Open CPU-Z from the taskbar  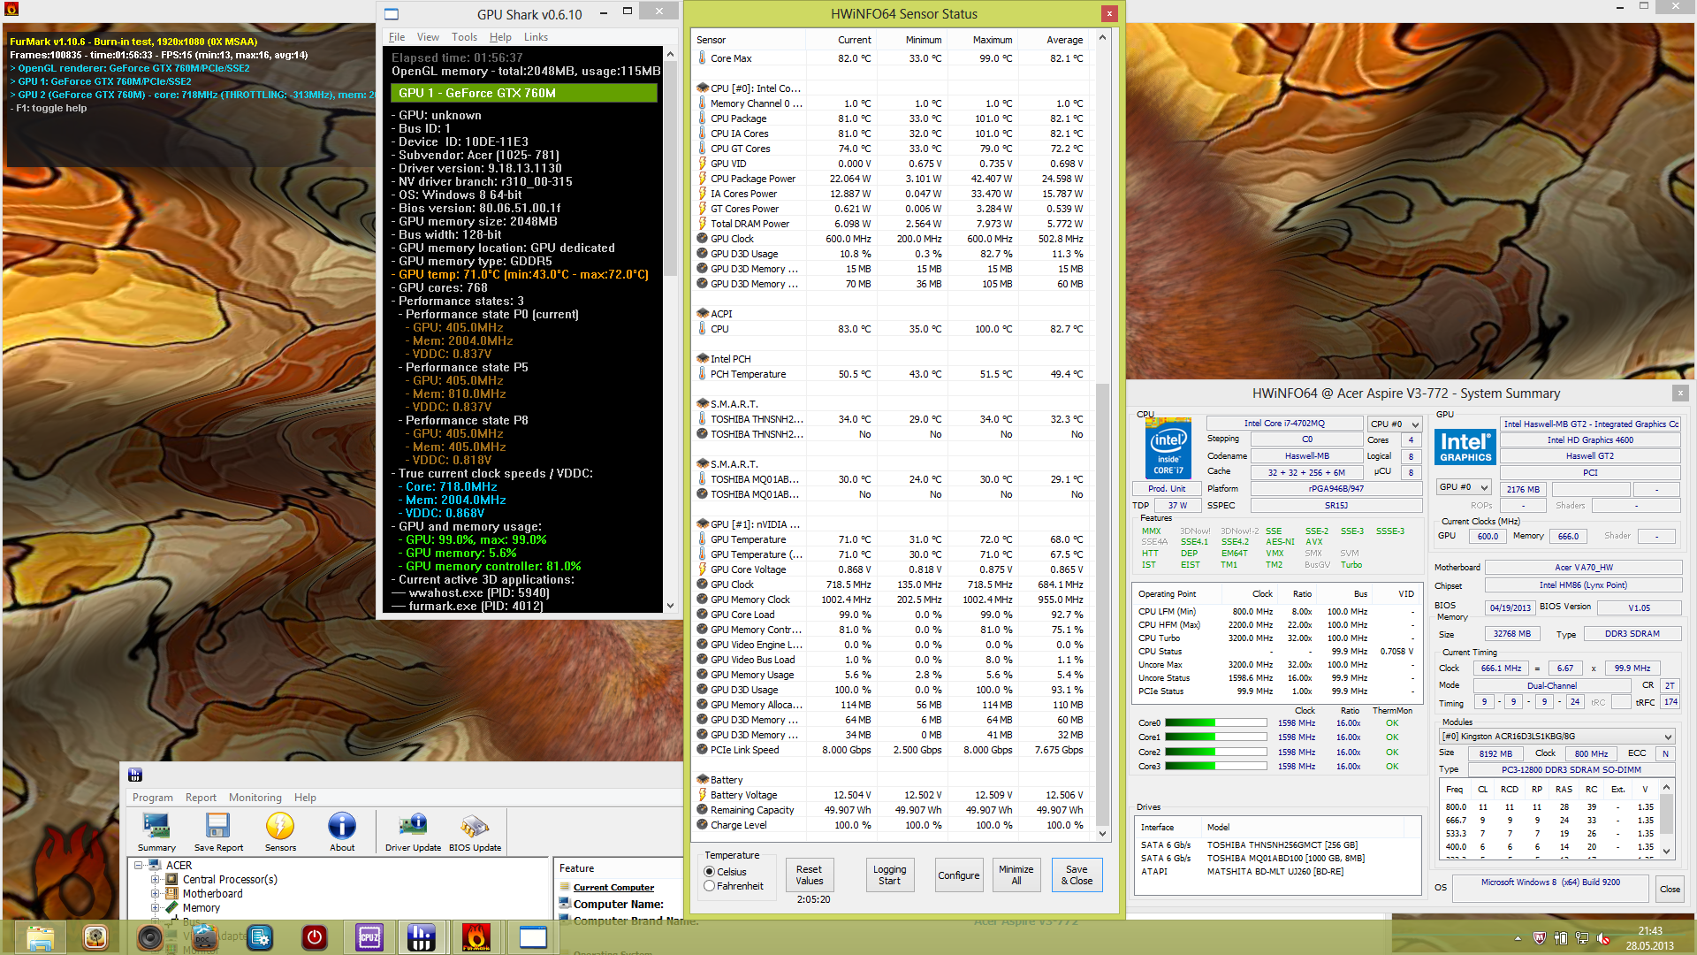click(369, 937)
